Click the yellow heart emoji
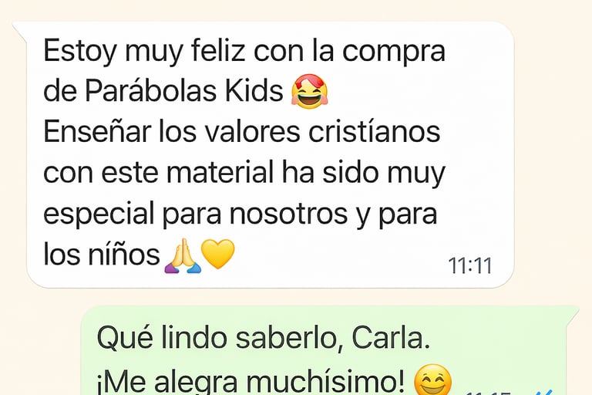592x395 pixels. pos(218,254)
